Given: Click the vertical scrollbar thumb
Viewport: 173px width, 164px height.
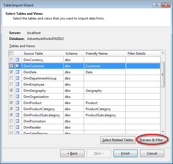Looking at the screenshot, I should (x=163, y=74).
